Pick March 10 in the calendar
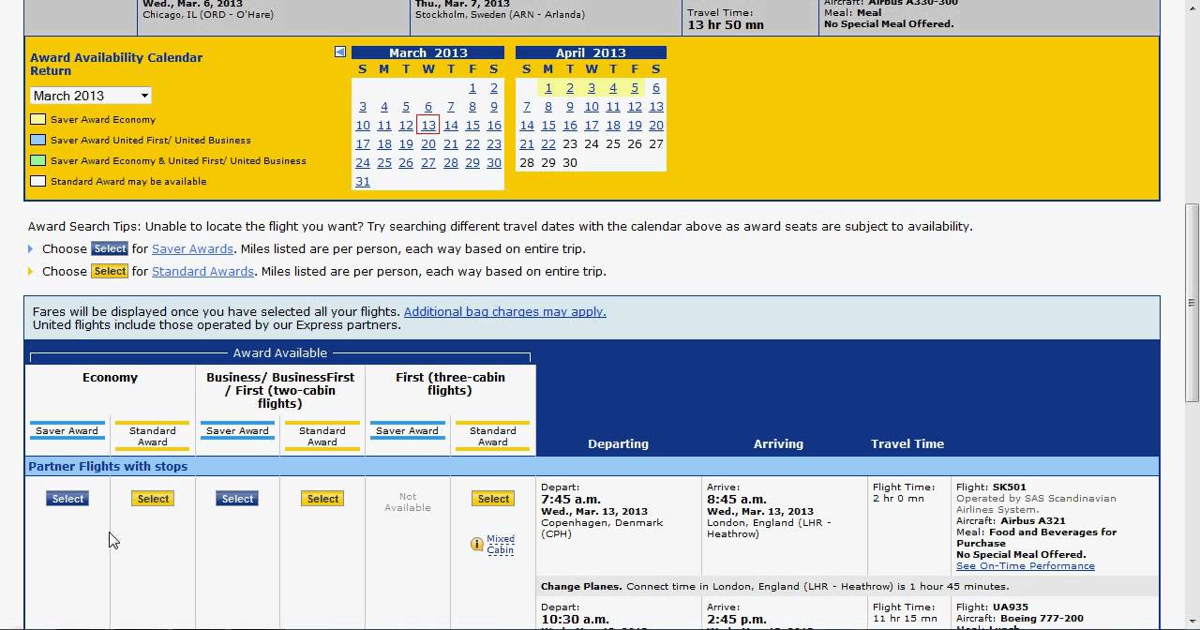 pos(363,126)
